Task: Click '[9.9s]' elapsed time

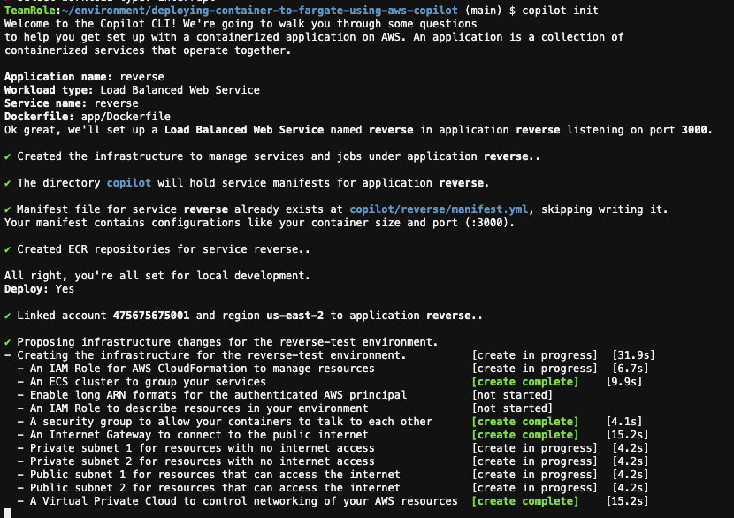Action: pyautogui.click(x=624, y=381)
